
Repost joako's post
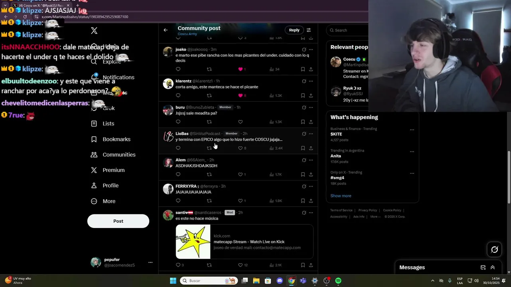(x=209, y=69)
